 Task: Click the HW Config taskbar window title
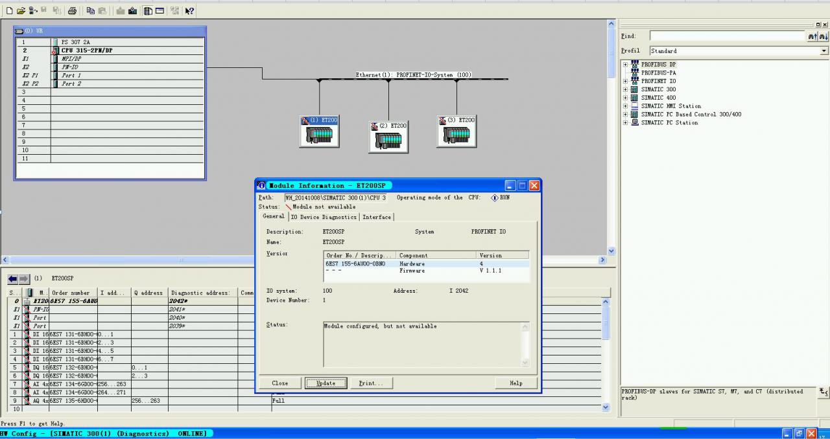pyautogui.click(x=104, y=433)
